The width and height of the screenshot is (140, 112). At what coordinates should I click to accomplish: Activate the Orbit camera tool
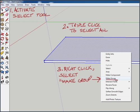[x=2, y=63]
